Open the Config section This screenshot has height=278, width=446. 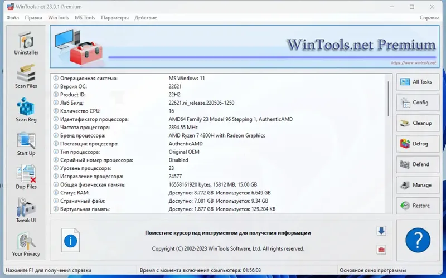[418, 103]
